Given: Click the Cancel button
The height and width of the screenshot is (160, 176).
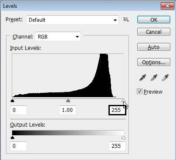Looking at the screenshot, I should click(x=154, y=32).
